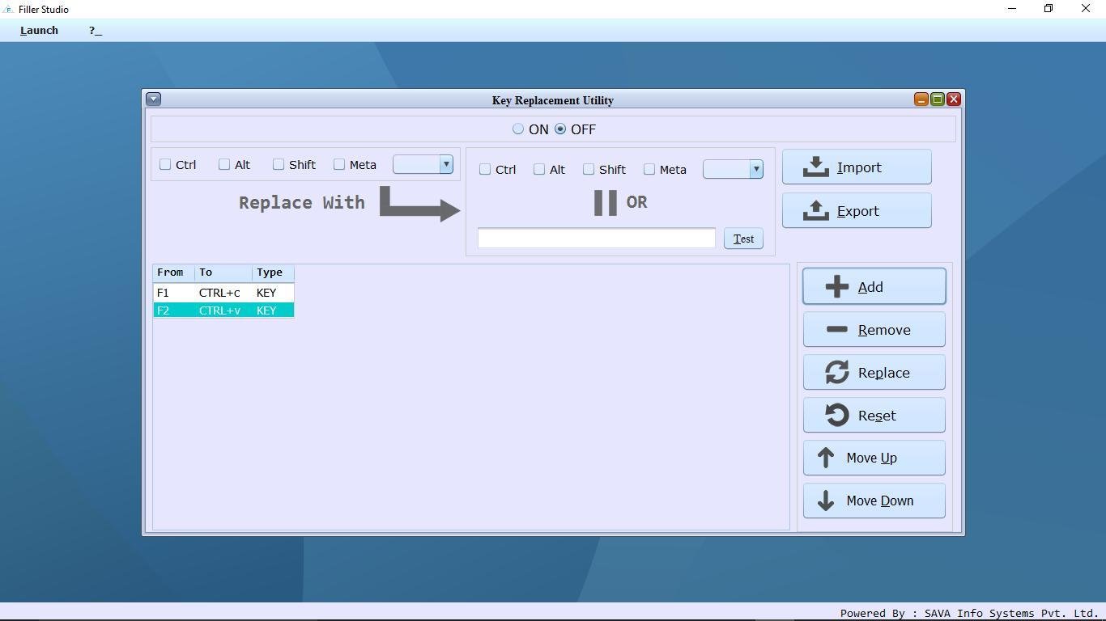
Task: Maximize the Key Replacement Utility internal window
Action: [937, 99]
